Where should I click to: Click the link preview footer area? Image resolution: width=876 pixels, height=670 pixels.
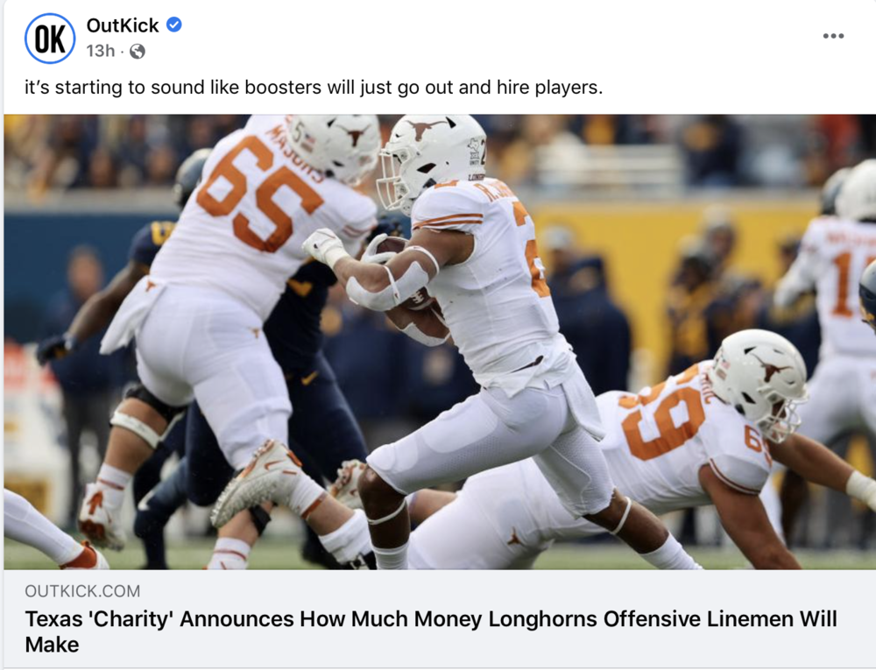pos(440,618)
